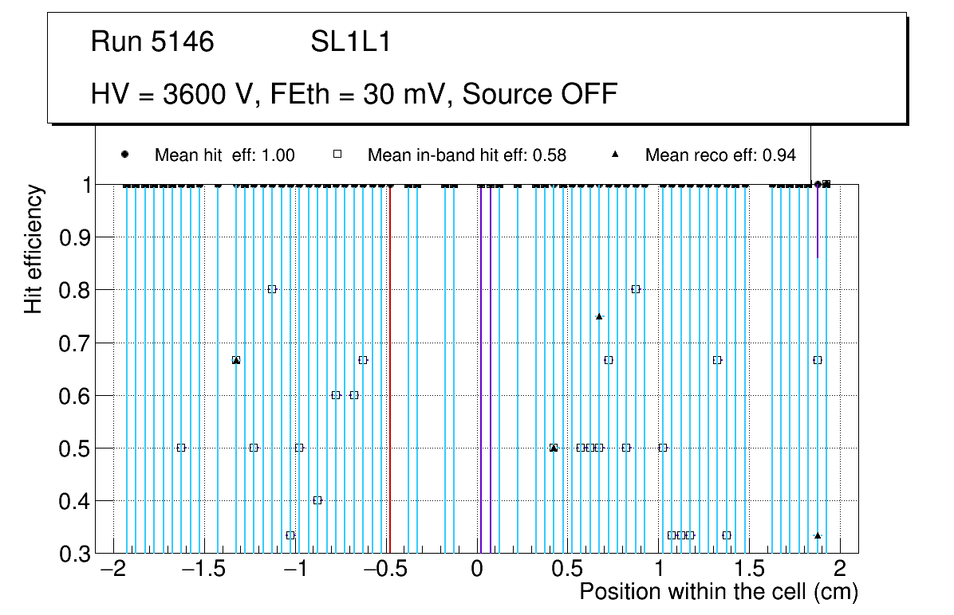This screenshot has width=954, height=615.
Task: Select the 'Mean in-band hit eff: 0.58' legend text
Action: pos(467,155)
